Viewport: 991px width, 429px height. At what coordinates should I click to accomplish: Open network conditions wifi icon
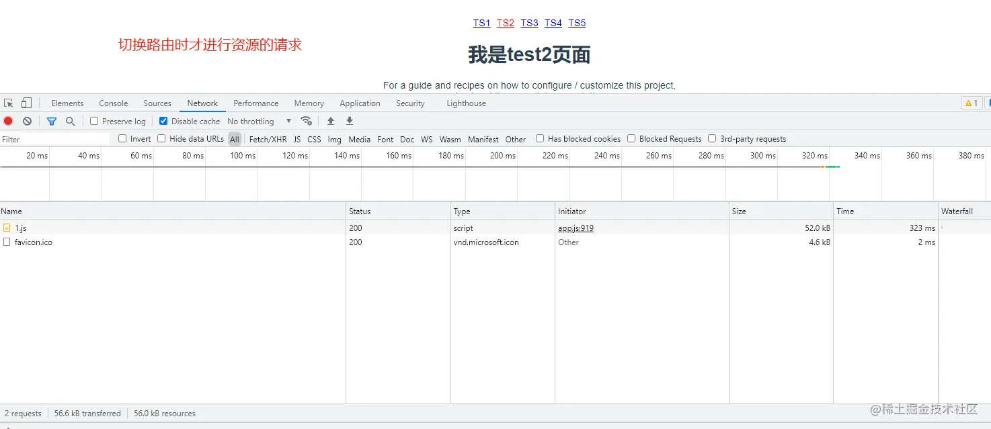point(306,121)
